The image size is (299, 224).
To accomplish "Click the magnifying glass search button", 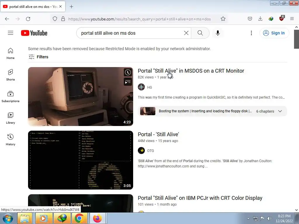I will [x=200, y=33].
